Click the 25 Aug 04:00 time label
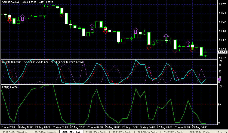Screen dimensions: 228x133 coord(95,127)
